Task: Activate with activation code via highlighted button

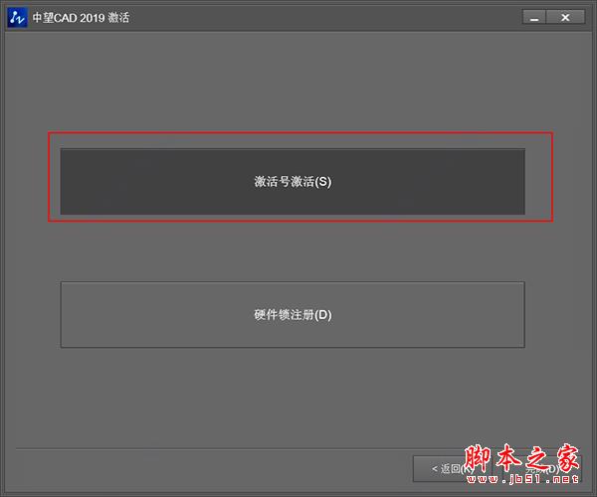Action: click(293, 182)
